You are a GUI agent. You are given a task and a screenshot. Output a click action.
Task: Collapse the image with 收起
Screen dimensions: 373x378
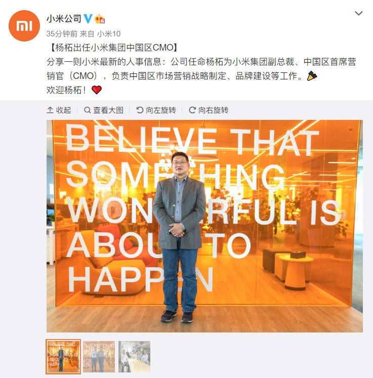[x=59, y=110]
